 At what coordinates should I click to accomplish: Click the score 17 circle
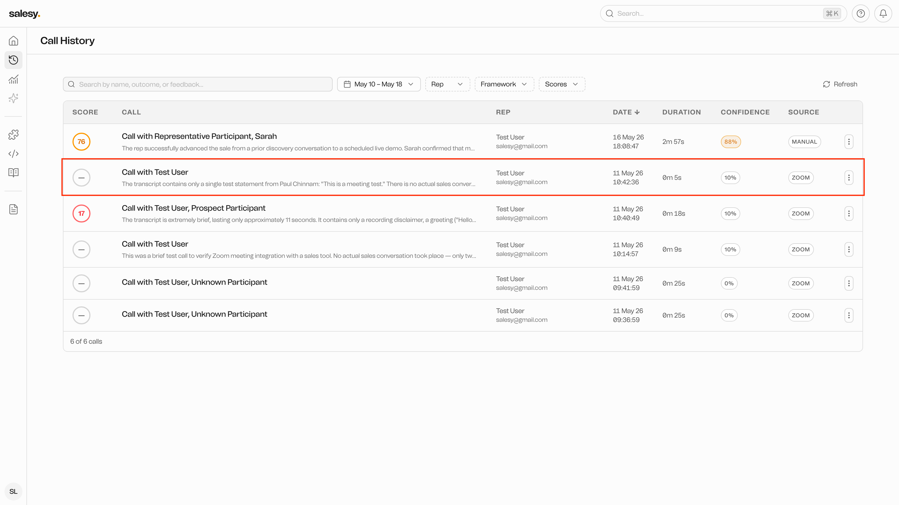pos(81,214)
